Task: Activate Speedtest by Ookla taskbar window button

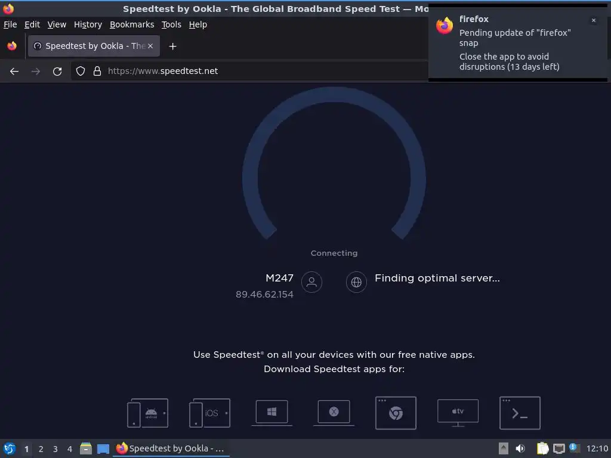Action: pos(171,448)
